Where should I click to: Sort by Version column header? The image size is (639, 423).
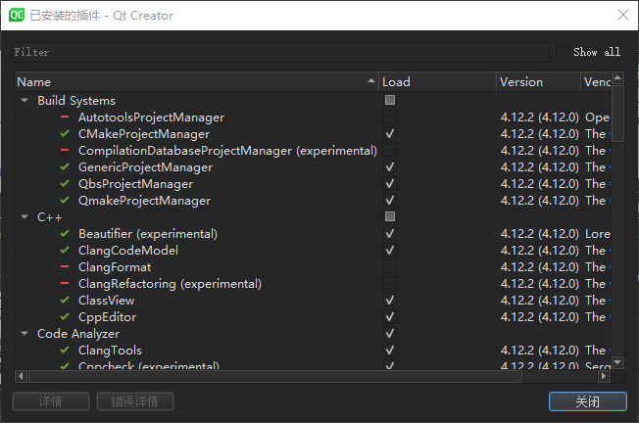coord(538,82)
